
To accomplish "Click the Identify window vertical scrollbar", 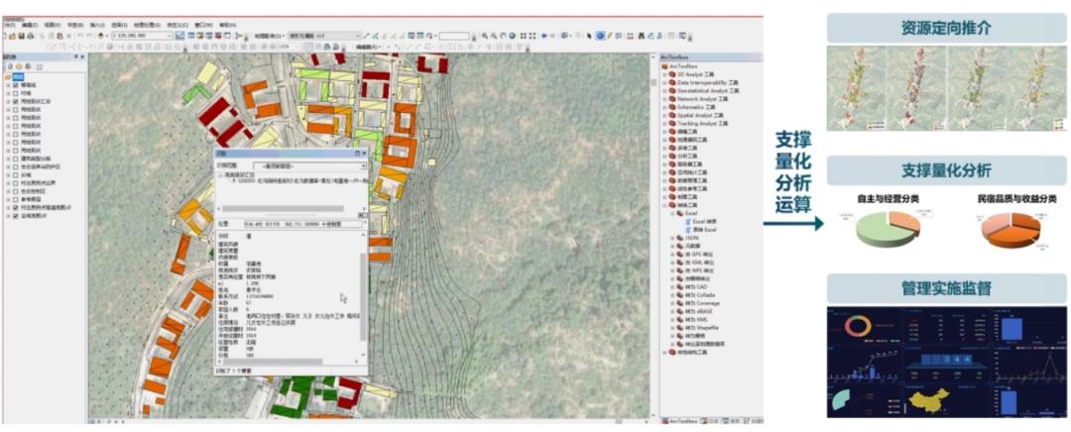I will point(363,297).
